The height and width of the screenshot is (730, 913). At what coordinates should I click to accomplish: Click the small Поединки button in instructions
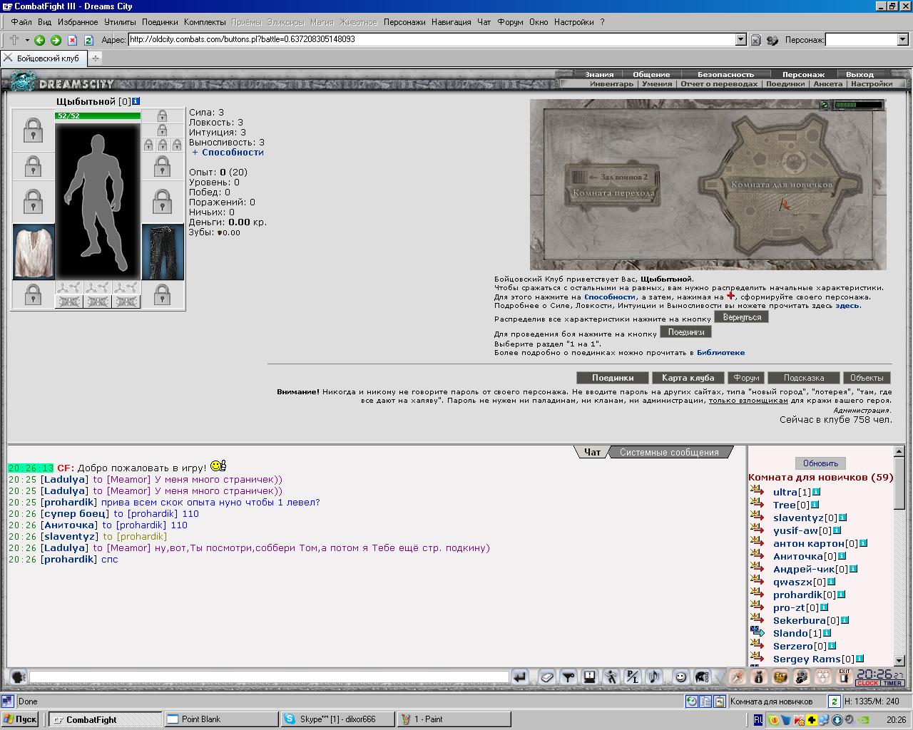[x=686, y=332]
